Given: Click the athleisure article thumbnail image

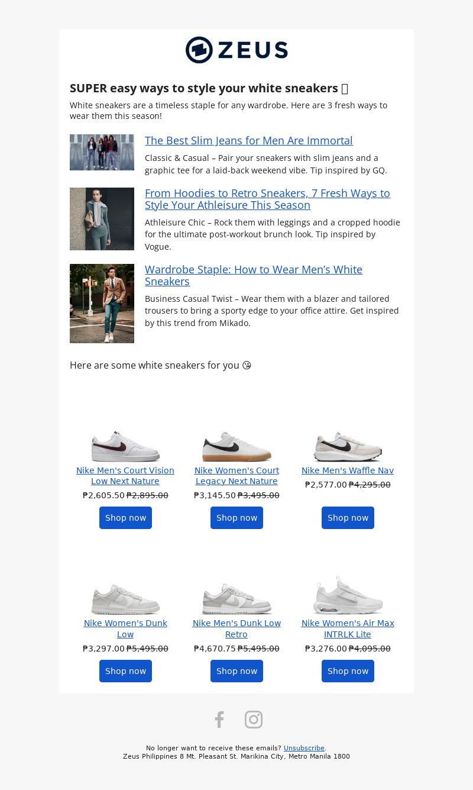Looking at the screenshot, I should 102,218.
